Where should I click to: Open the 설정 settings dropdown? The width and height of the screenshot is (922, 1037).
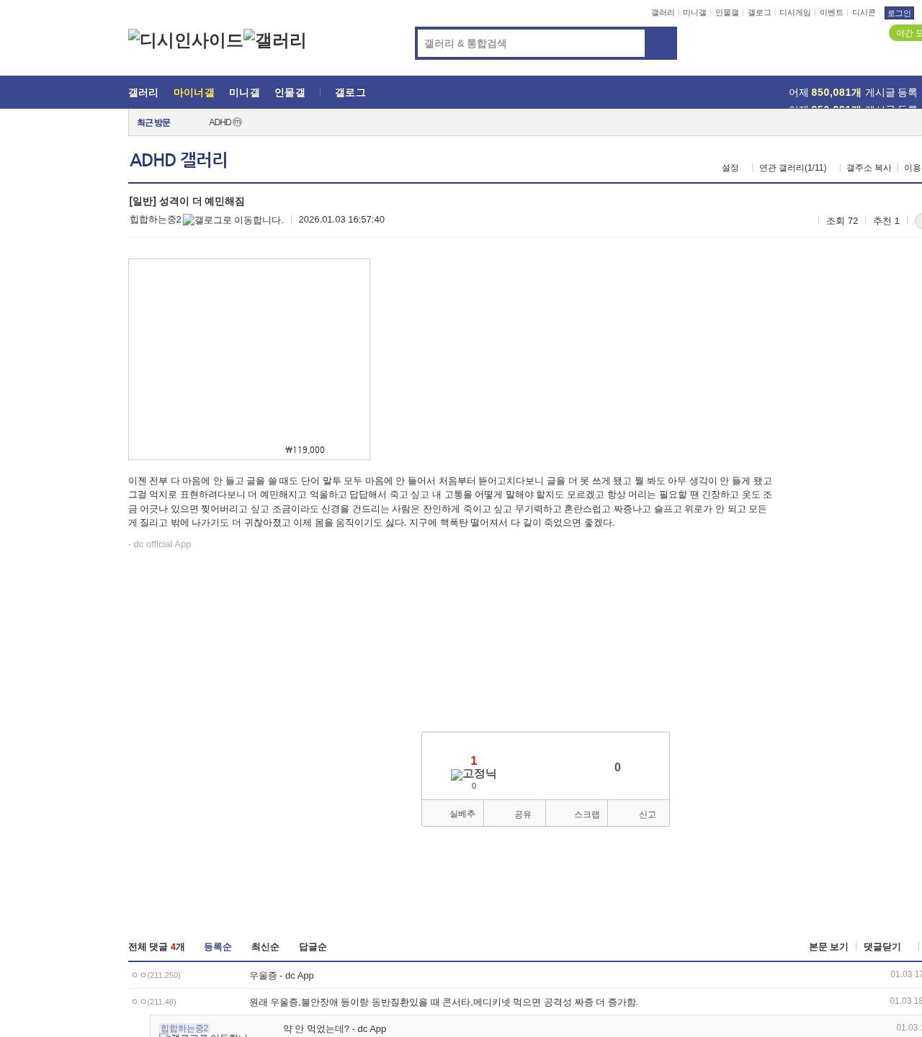pos(730,168)
